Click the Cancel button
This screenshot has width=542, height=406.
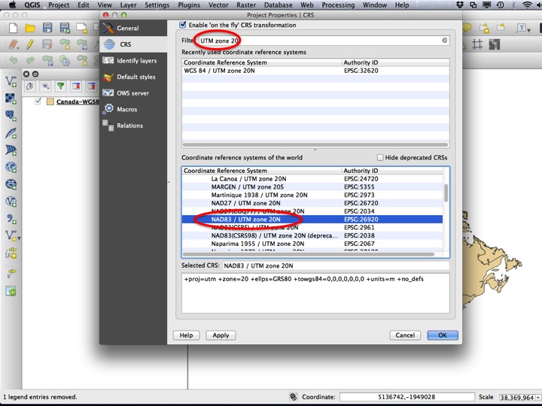pos(405,335)
